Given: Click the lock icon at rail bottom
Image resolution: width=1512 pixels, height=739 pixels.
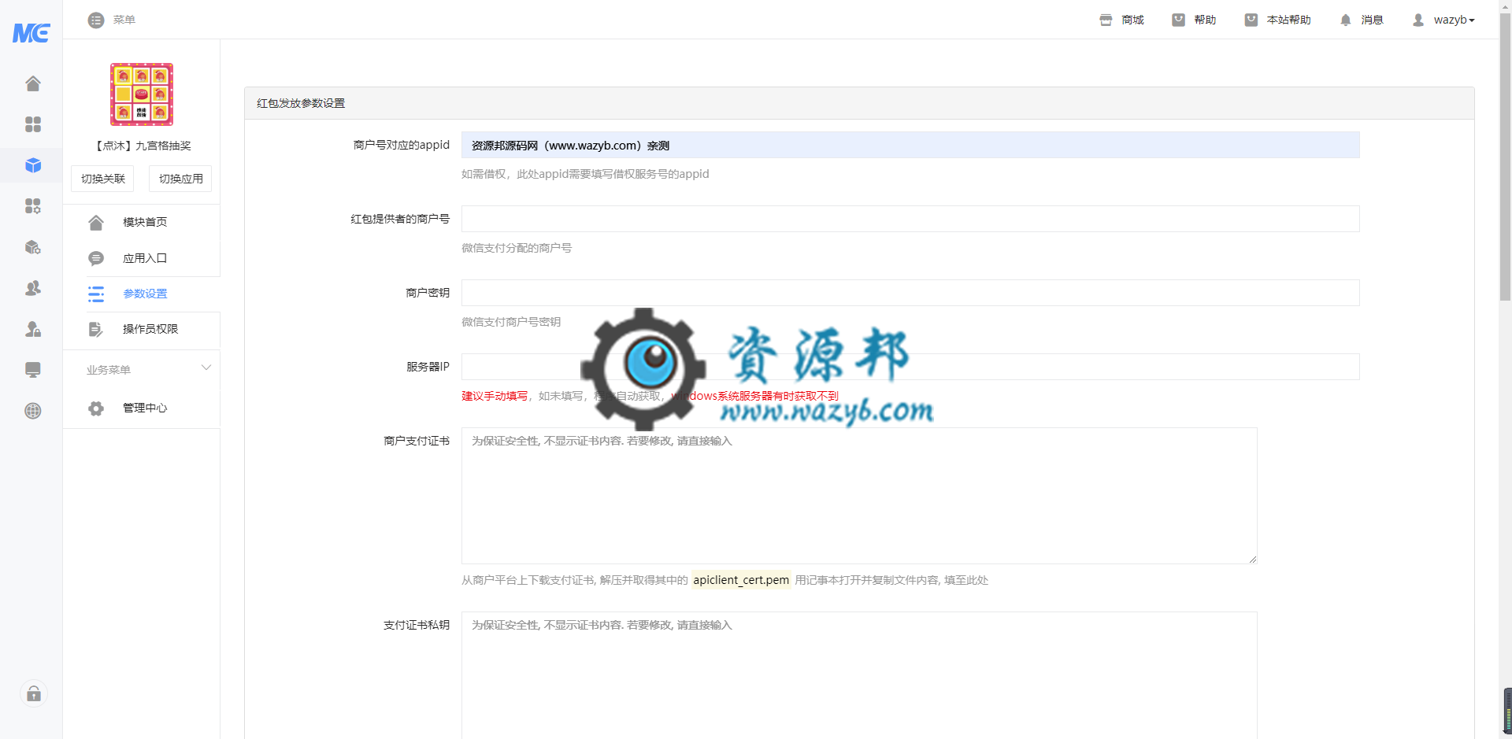Looking at the screenshot, I should pyautogui.click(x=34, y=693).
